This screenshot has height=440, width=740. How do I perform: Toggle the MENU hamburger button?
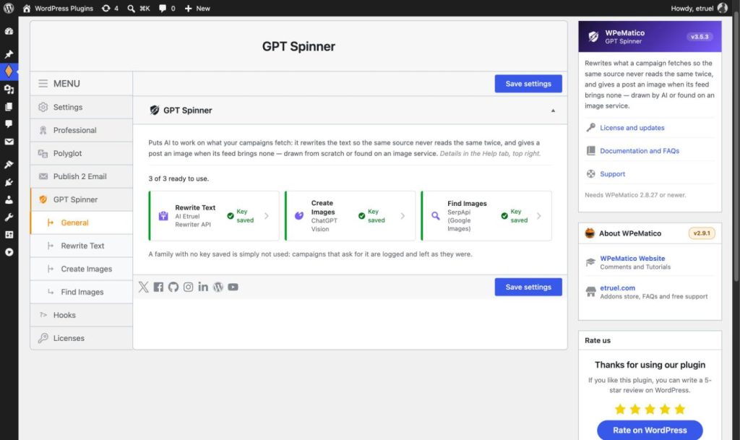(x=43, y=84)
